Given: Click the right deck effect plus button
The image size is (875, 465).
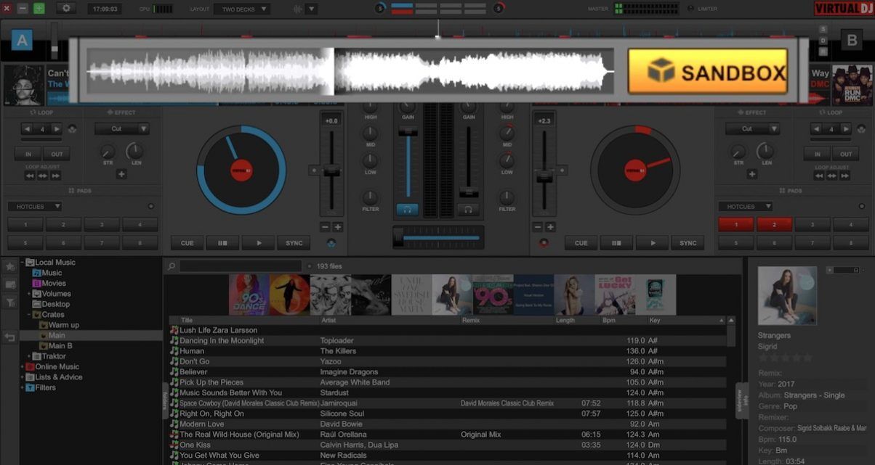Looking at the screenshot, I should (x=752, y=174).
